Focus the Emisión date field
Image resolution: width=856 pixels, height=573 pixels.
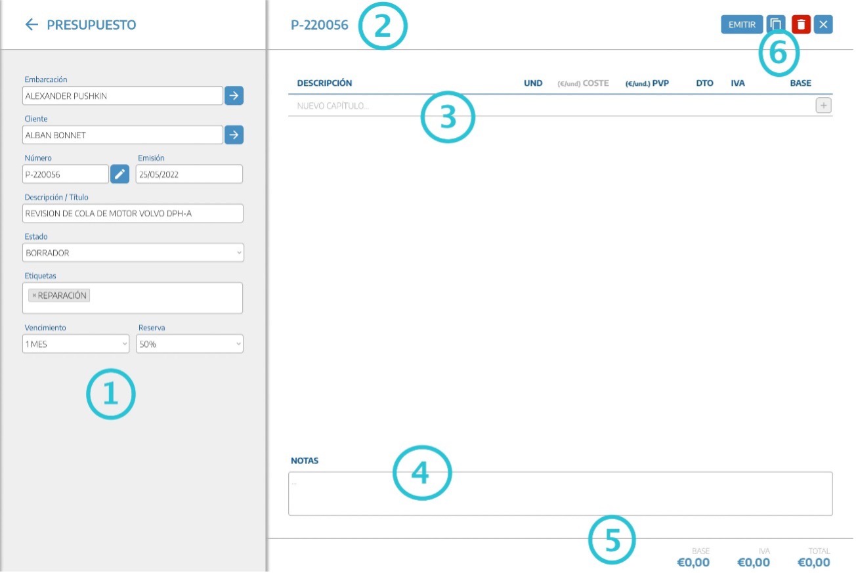189,175
